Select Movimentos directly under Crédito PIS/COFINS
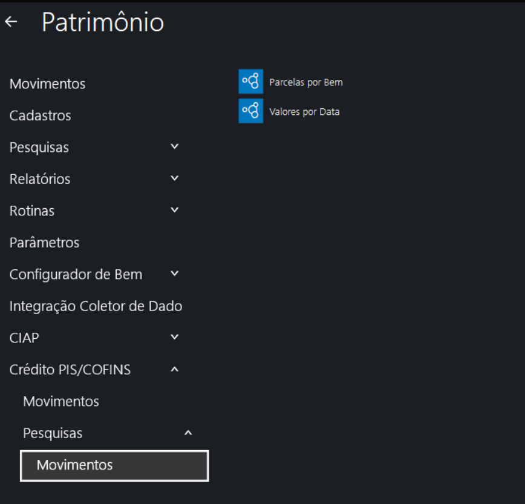The height and width of the screenshot is (504, 525). (61, 401)
